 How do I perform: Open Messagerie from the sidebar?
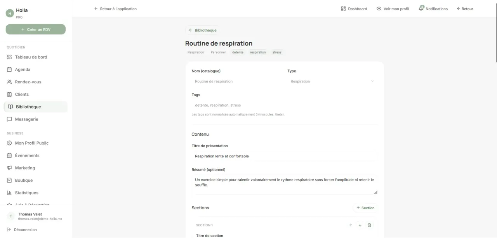click(36, 119)
